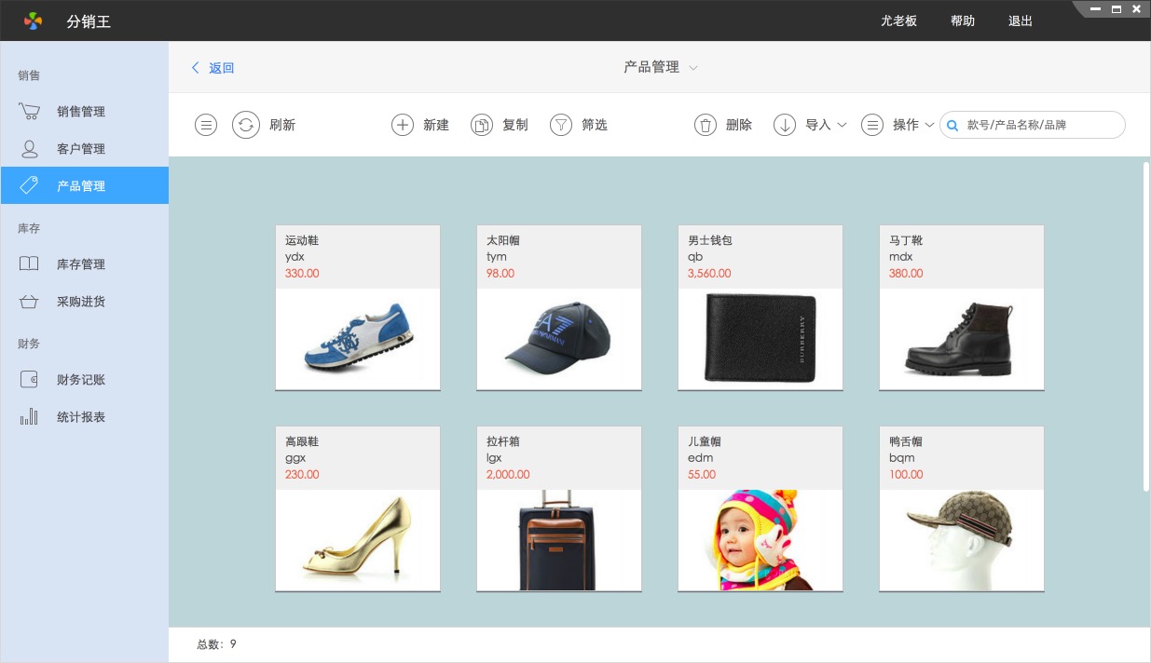The image size is (1151, 663).
Task: Expand the 导入 import dropdown
Action: coord(842,125)
